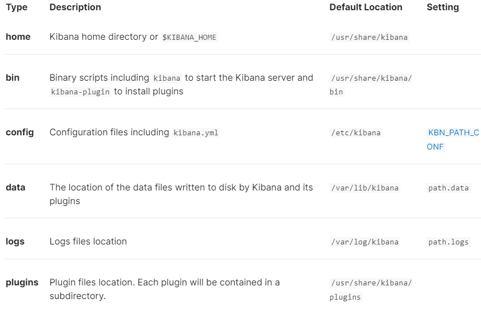Click the /var/lib/kibana path
The width and height of the screenshot is (481, 311).
coord(365,188)
